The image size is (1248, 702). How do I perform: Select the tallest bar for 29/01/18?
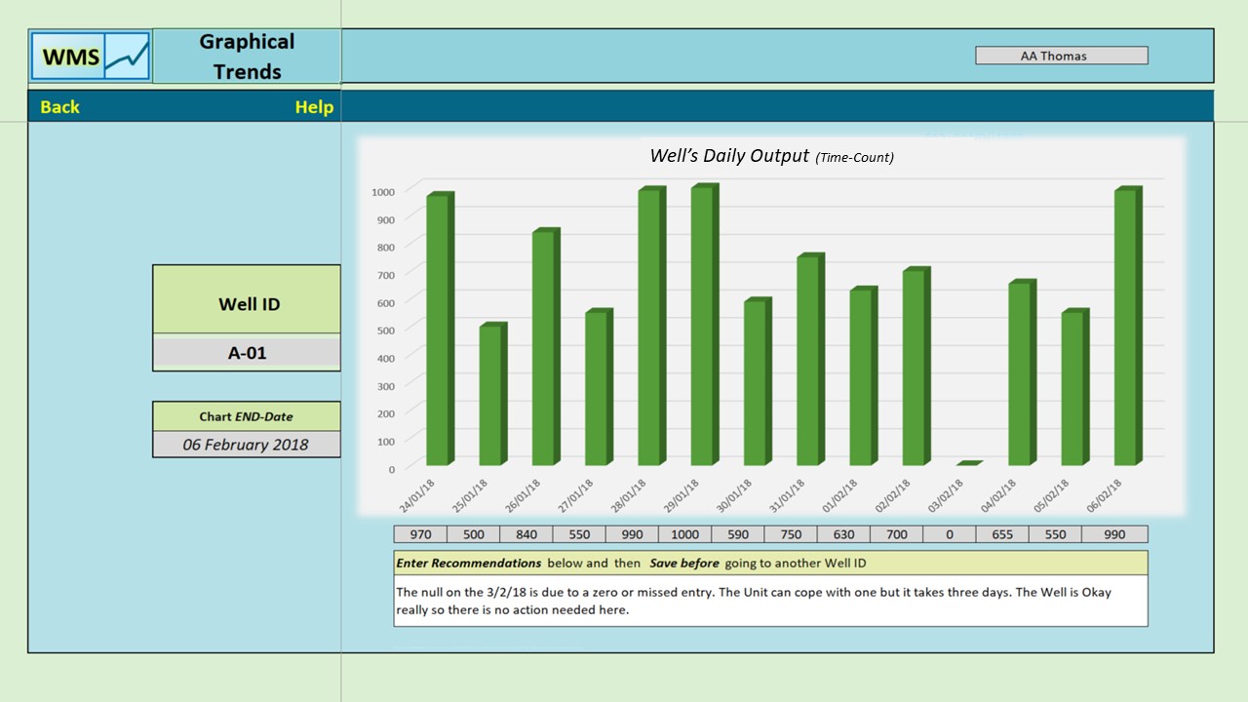[704, 327]
